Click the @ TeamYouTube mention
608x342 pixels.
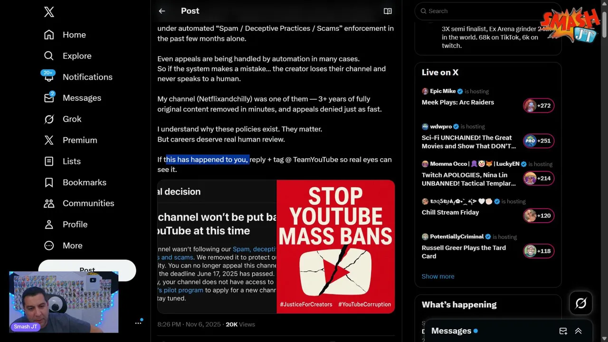coord(312,160)
